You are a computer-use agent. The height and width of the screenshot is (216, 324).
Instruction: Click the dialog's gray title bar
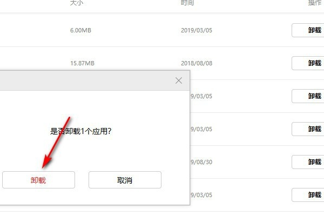87,80
